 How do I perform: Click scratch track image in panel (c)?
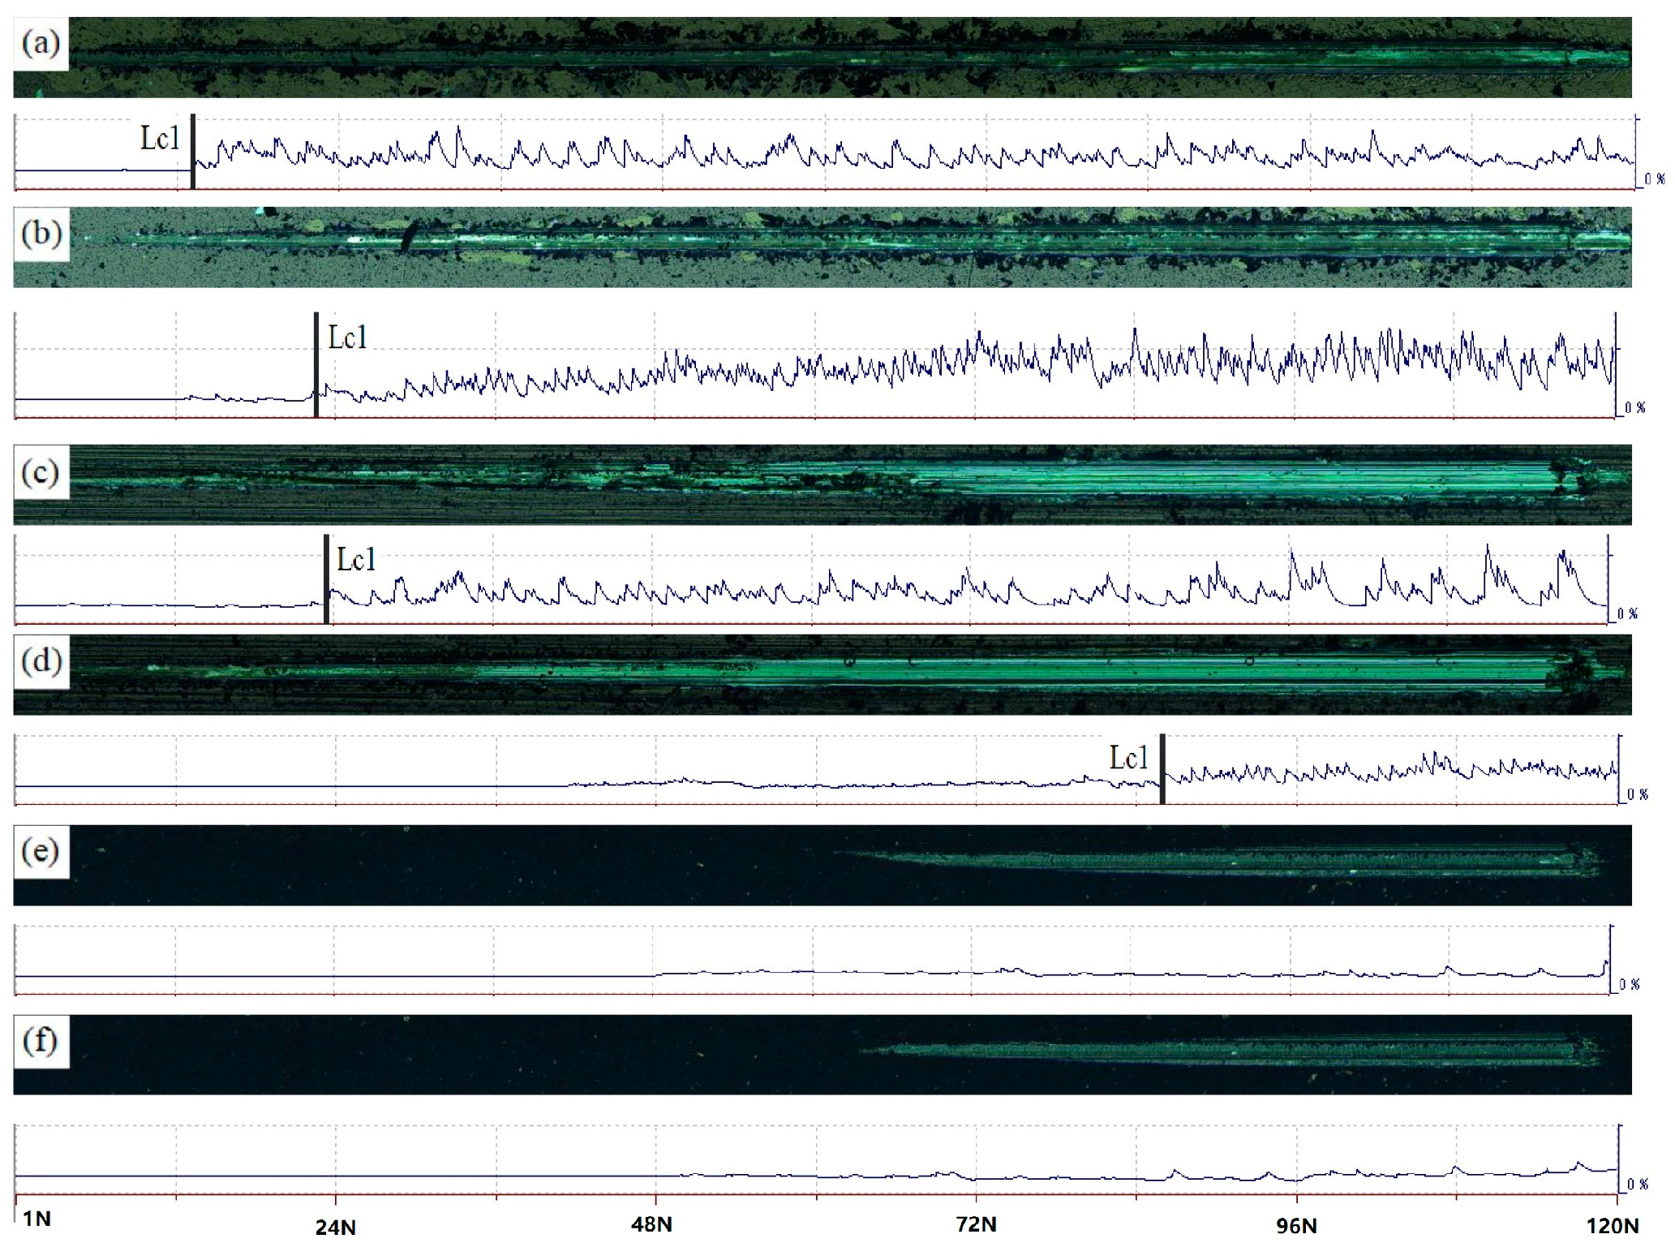pos(822,485)
